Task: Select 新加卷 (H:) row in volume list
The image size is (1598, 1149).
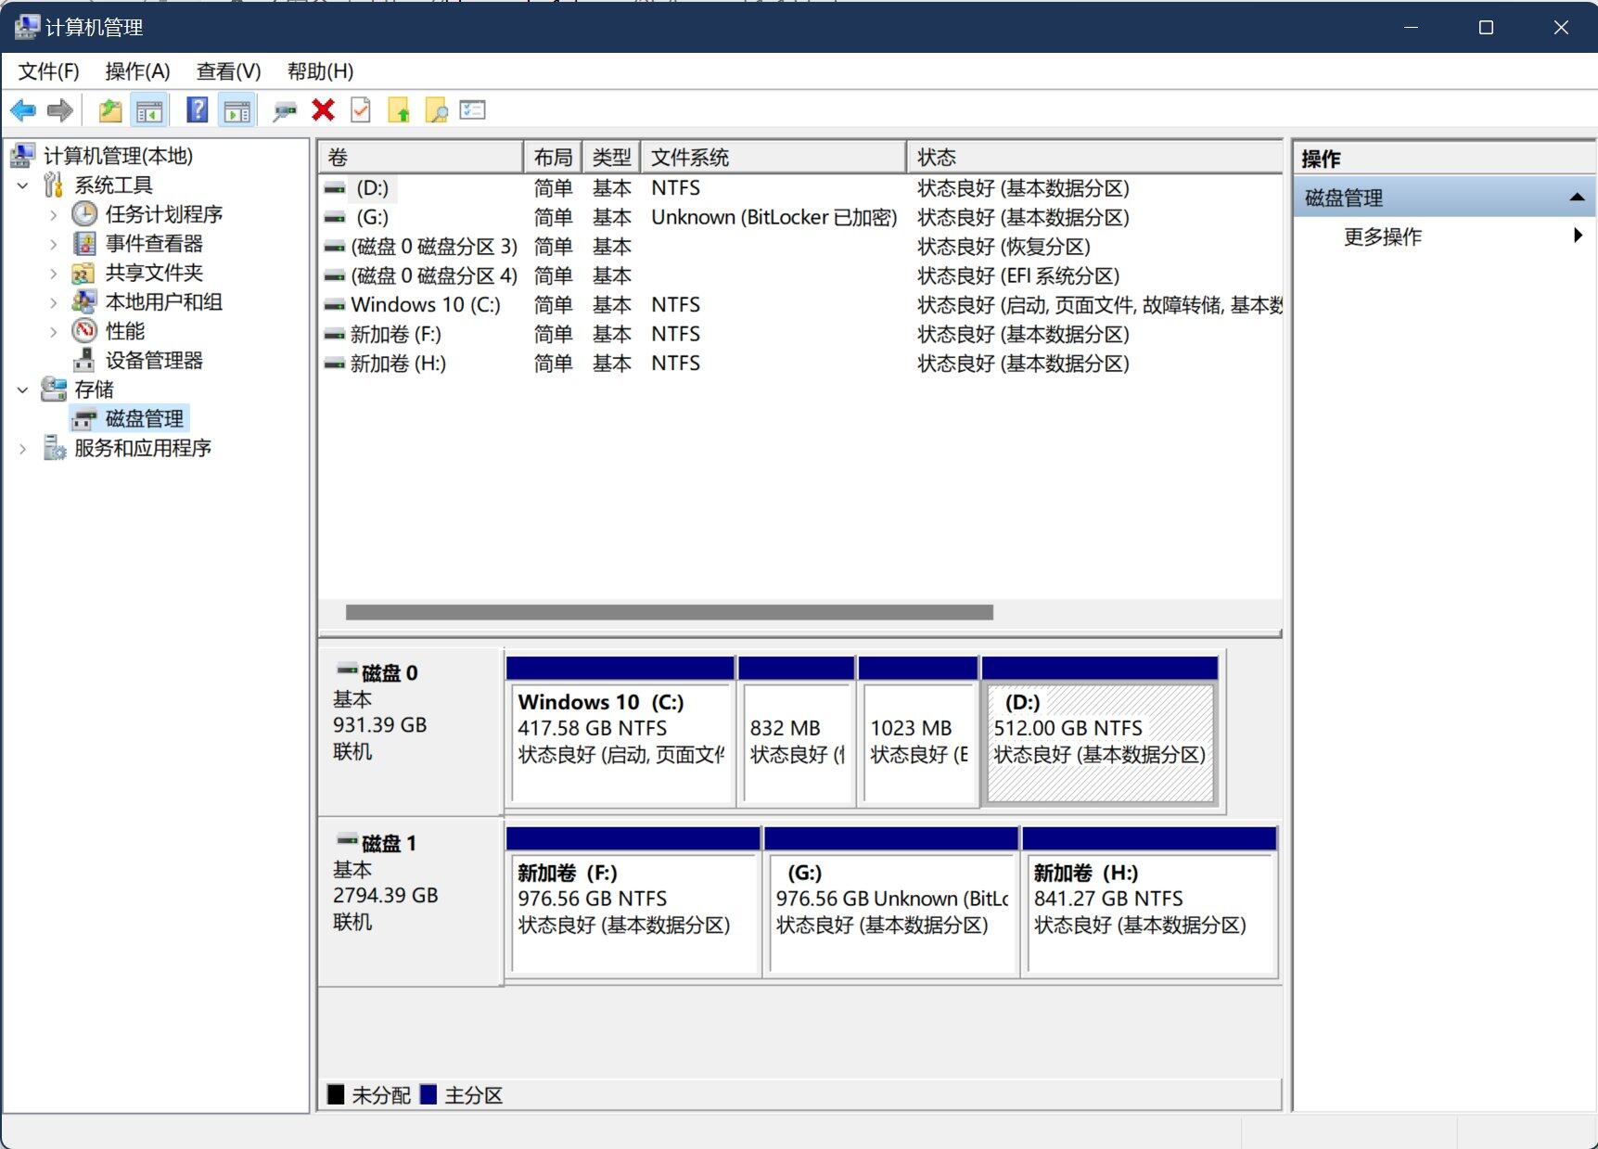Action: coord(801,364)
